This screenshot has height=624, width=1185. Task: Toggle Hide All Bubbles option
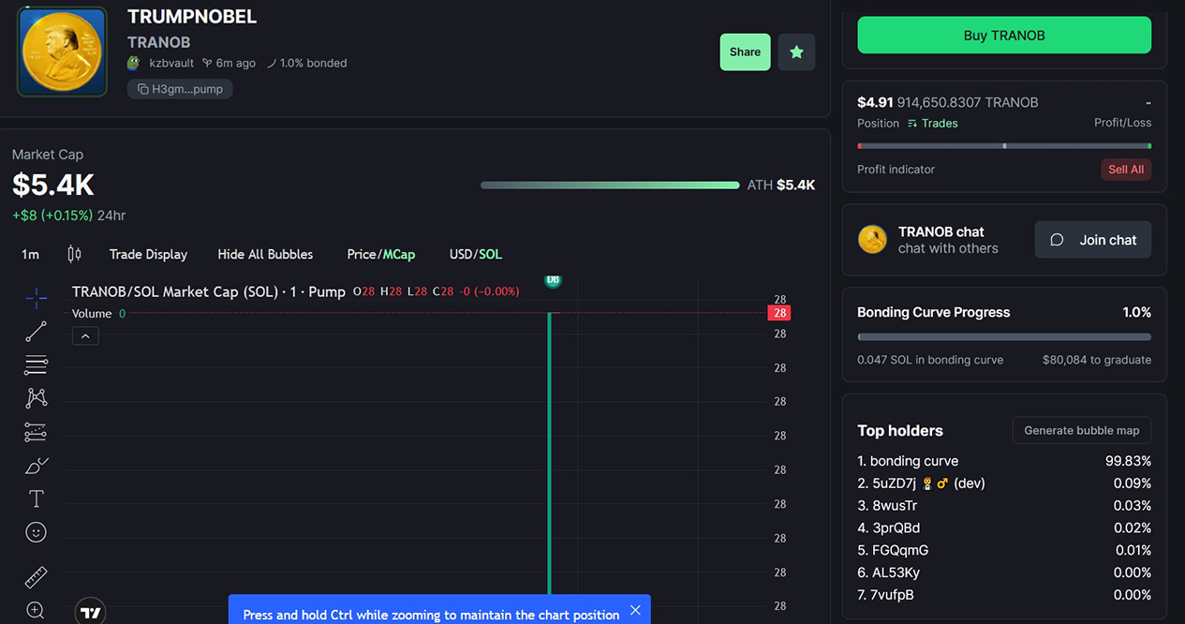click(265, 254)
